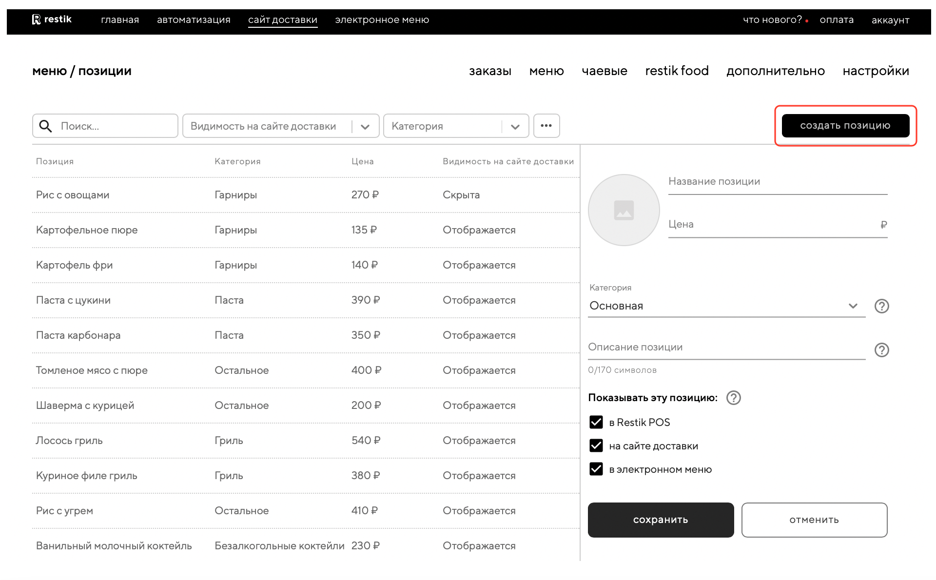936x580 pixels.
Task: Toggle the 'на сайте доставки' checkbox
Action: (x=596, y=445)
